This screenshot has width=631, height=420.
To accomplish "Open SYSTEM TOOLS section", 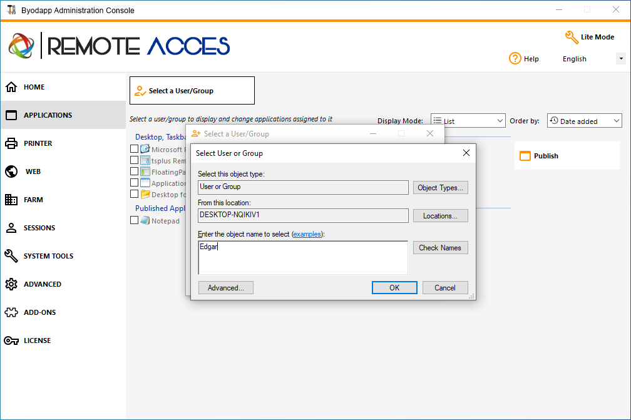I will (63, 256).
